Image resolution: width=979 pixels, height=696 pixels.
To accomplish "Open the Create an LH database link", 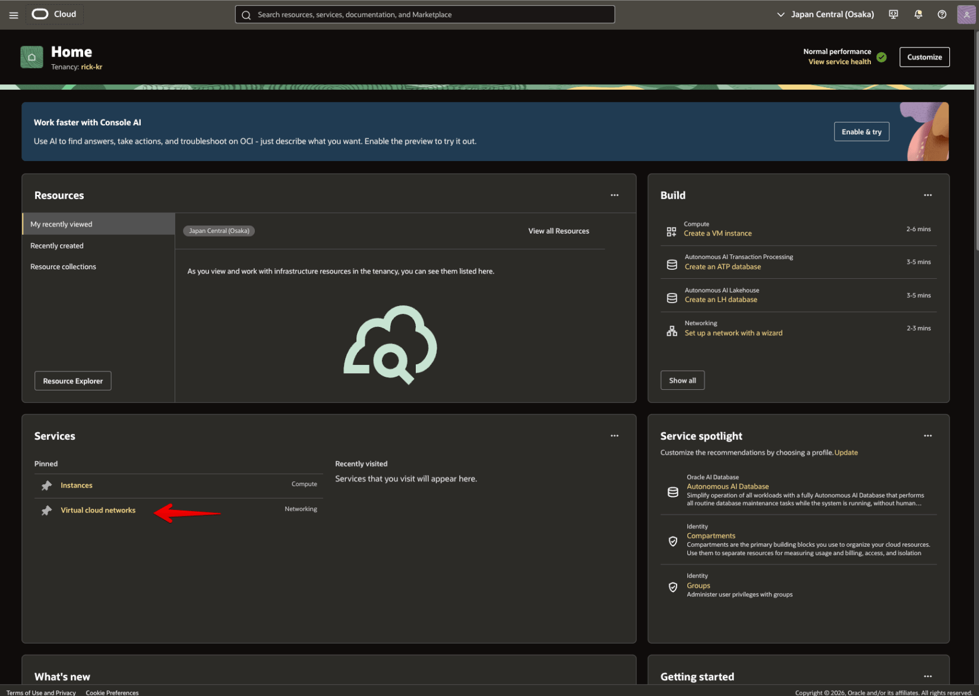I will click(x=721, y=300).
